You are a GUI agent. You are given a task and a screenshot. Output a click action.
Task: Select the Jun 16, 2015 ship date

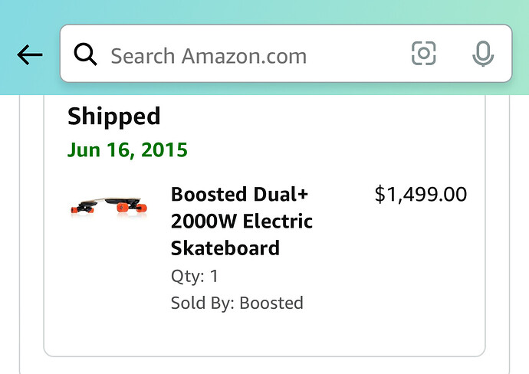[127, 149]
